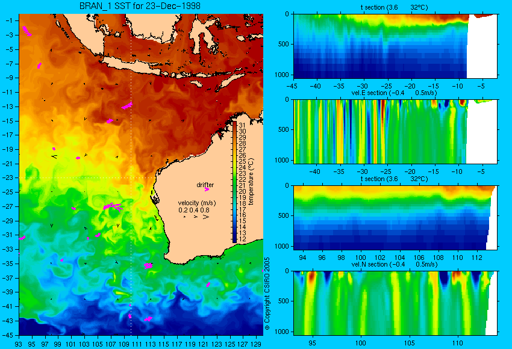Select the large magenta drifter track near 27°S 107°E
The width and height of the screenshot is (512, 349).
(x=113, y=206)
